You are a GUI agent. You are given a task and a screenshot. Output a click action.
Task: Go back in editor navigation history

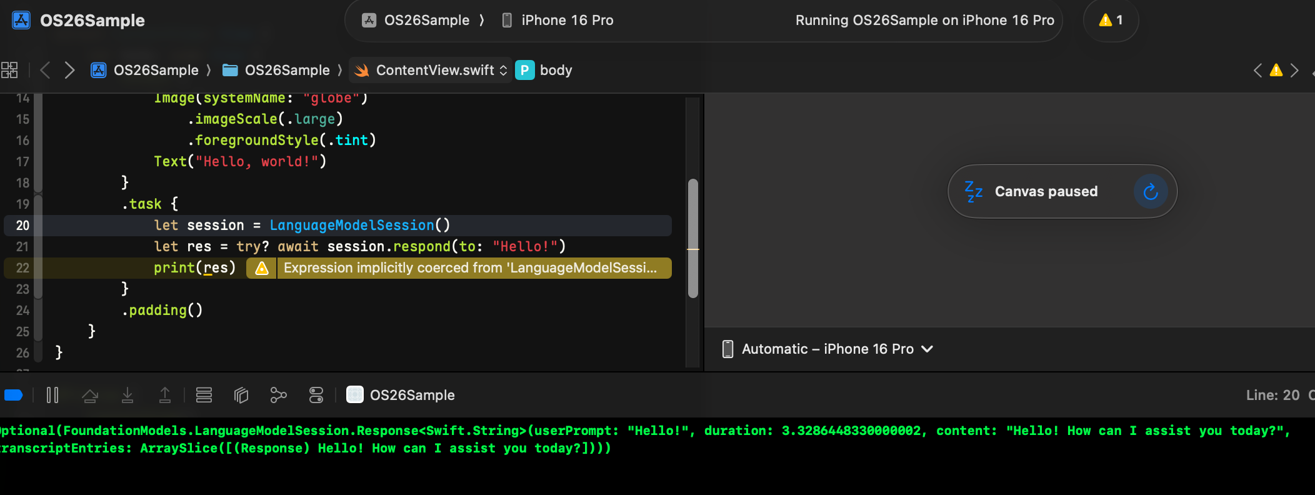pos(45,70)
